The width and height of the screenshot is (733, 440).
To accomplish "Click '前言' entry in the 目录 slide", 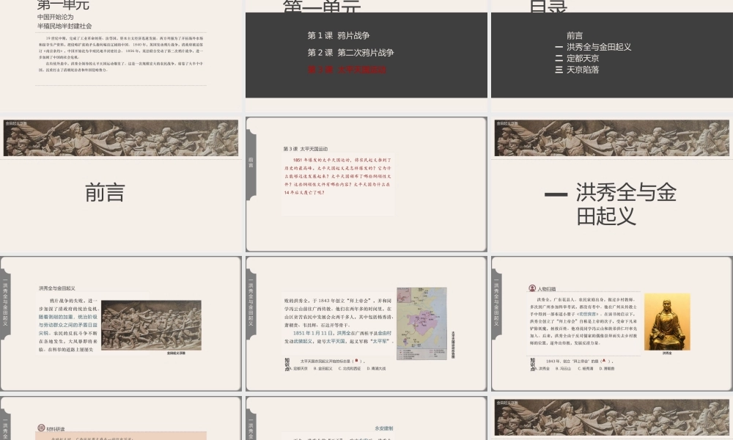I will [x=575, y=35].
